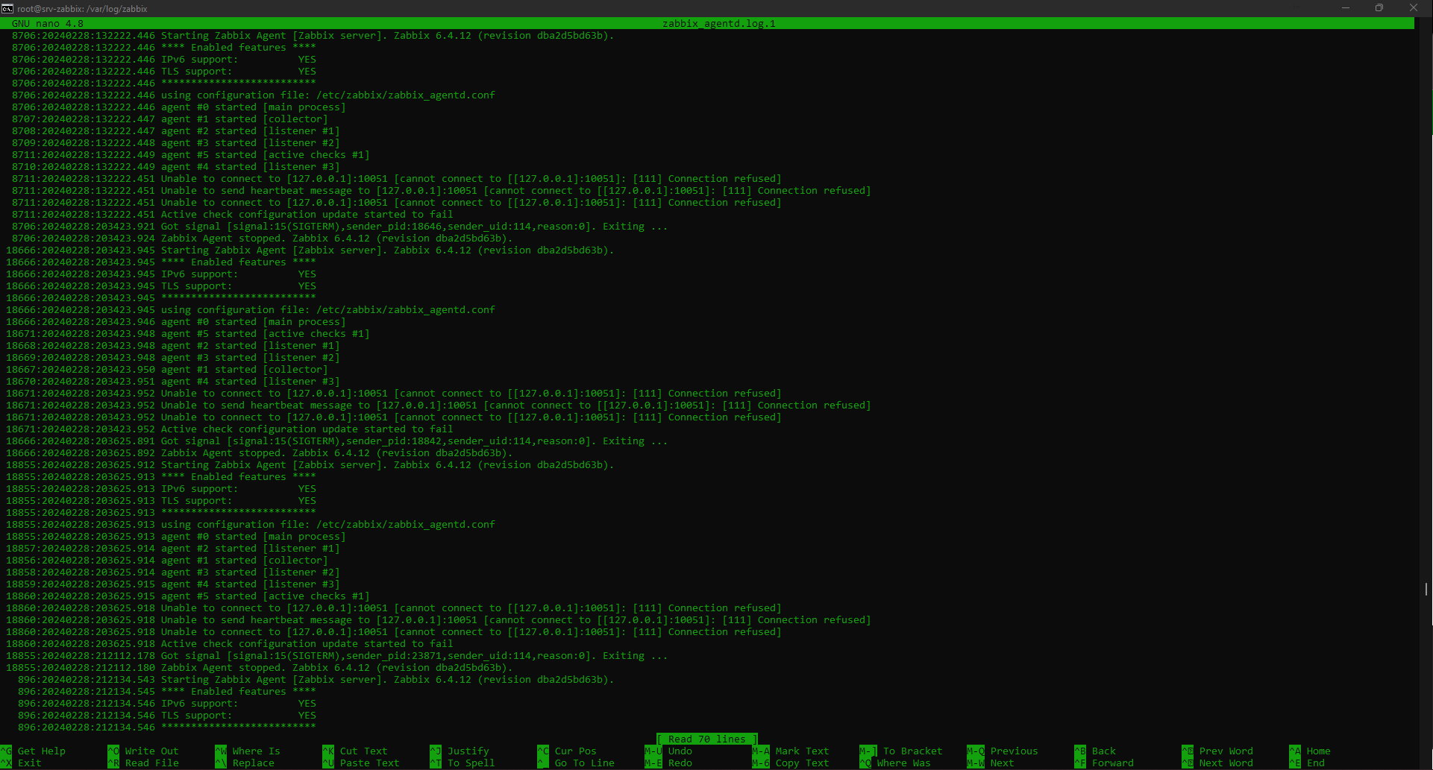The width and height of the screenshot is (1433, 770).
Task: Click the PID 18666 'agent #0 started [main process]' line
Action: pos(176,322)
